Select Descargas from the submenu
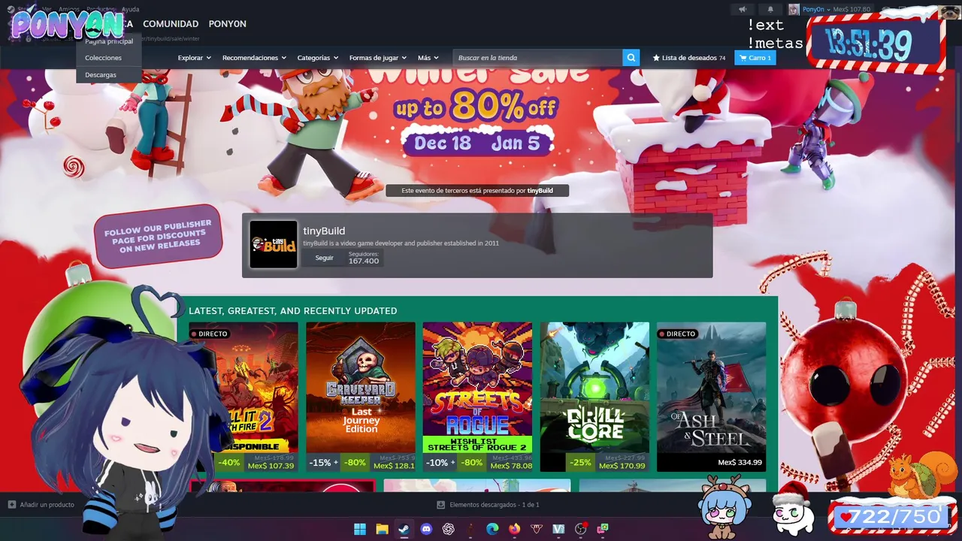Screen dimensions: 962x541 (101, 75)
